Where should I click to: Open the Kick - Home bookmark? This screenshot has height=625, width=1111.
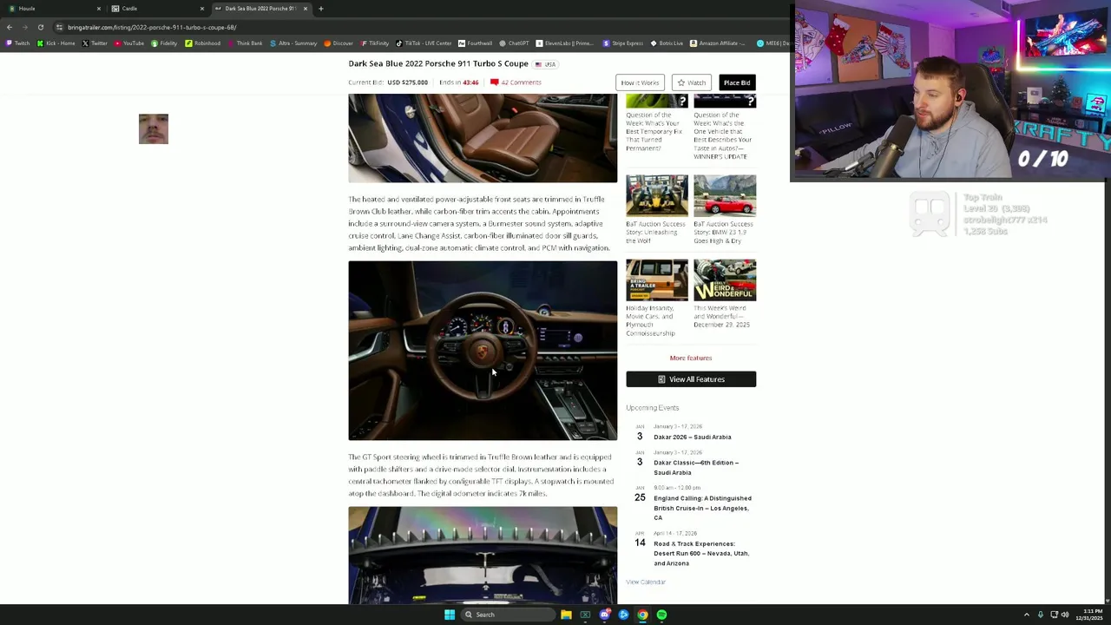pyautogui.click(x=56, y=43)
